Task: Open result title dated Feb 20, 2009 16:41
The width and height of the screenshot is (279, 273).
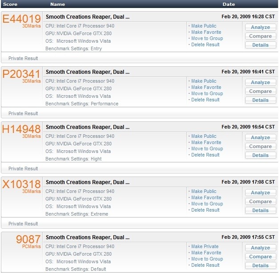Action: (x=88, y=72)
